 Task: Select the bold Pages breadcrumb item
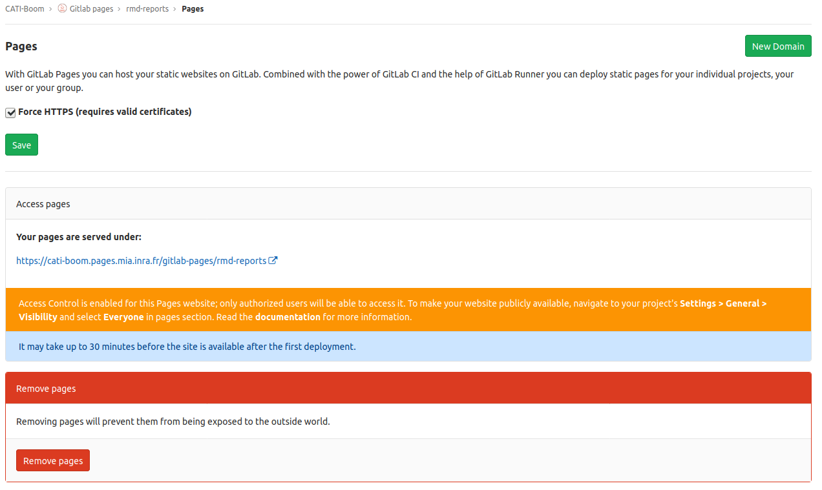(x=193, y=9)
